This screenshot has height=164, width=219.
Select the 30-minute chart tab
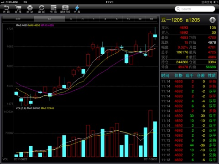[140, 19]
